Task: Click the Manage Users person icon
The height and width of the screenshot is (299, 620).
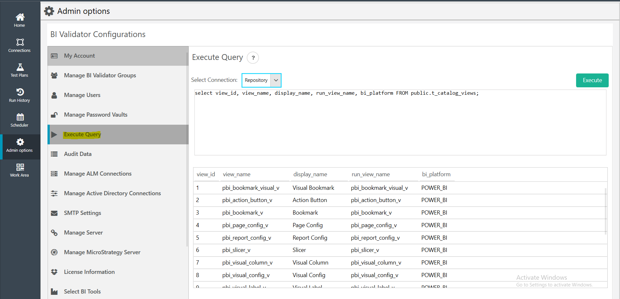Action: (54, 95)
